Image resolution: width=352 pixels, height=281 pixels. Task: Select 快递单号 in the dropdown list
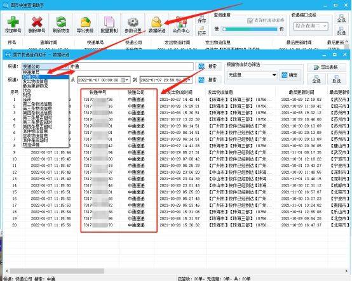(45, 72)
